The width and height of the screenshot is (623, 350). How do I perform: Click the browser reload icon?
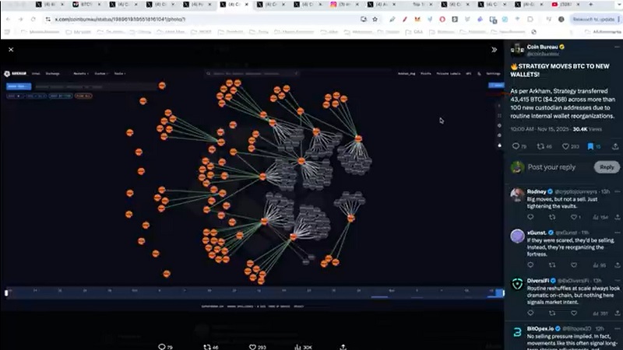(32, 19)
